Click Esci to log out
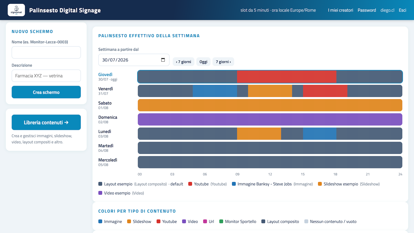Viewport: 414px width, 233px height. tap(402, 10)
